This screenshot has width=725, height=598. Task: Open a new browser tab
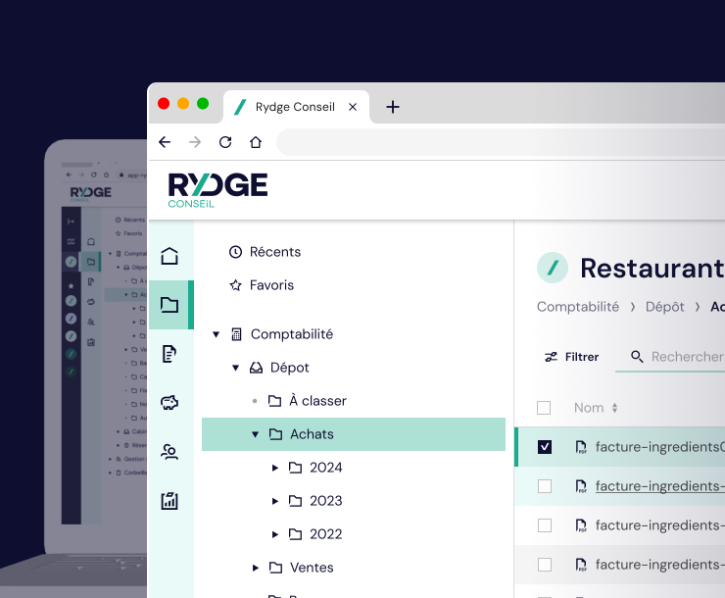[x=393, y=107]
